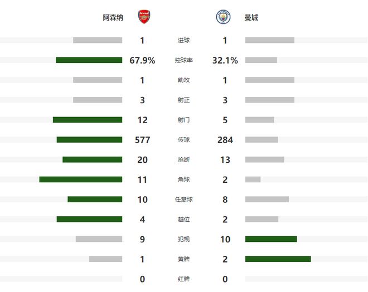This screenshot has width=368, height=292.
Task: Open the 阿森纳 team name link
Action: pos(113,18)
